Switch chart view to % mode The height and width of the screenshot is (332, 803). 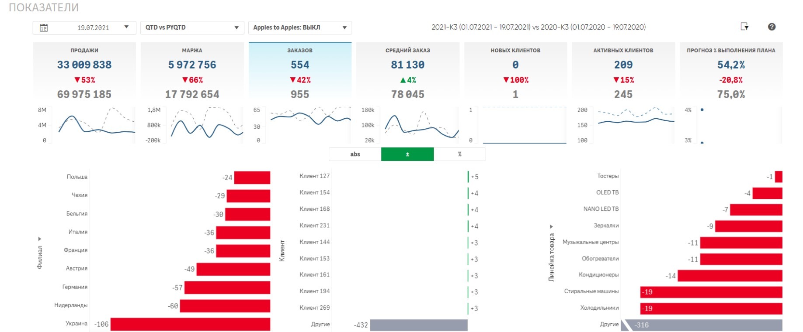coord(459,154)
